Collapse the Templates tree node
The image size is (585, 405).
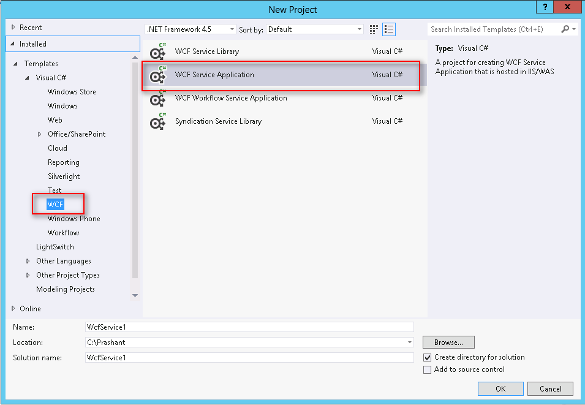(x=15, y=64)
